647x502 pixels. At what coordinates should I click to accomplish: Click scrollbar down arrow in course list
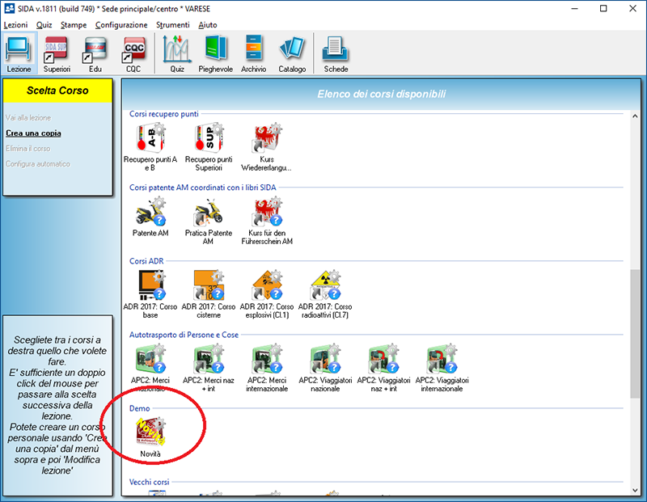coord(635,490)
